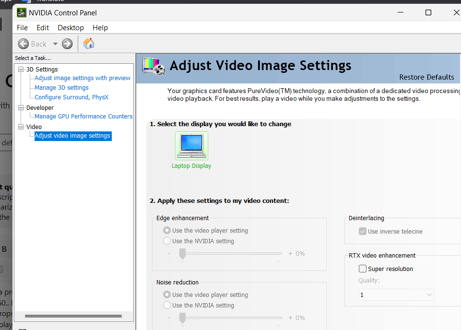Click the task pane horizontal scrollbar
This screenshot has height=330, width=461.
coord(73,316)
